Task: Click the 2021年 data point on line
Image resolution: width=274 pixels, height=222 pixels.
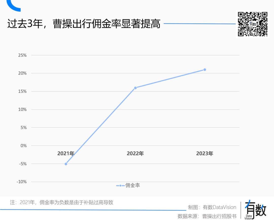Action: click(x=66, y=164)
